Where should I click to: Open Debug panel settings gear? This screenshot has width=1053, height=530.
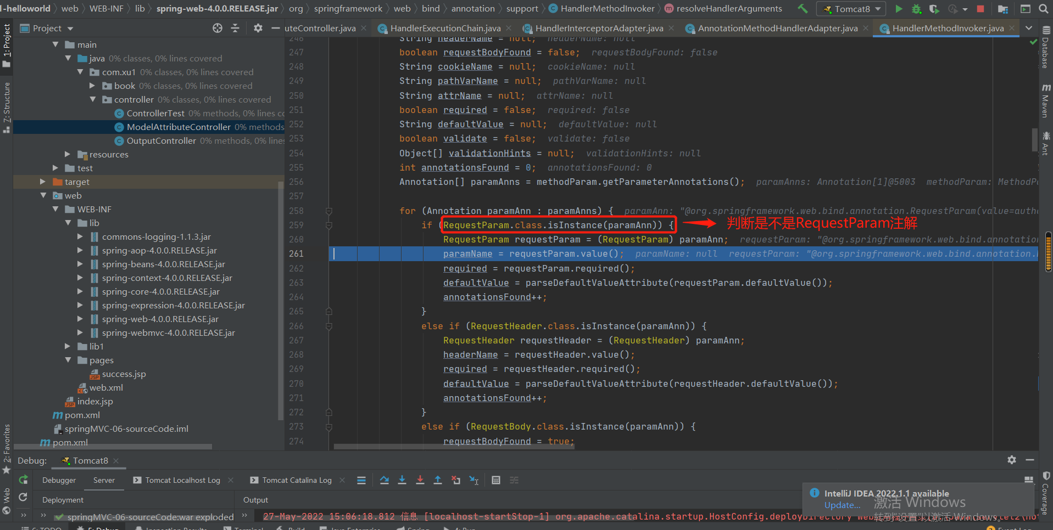[x=1012, y=460]
